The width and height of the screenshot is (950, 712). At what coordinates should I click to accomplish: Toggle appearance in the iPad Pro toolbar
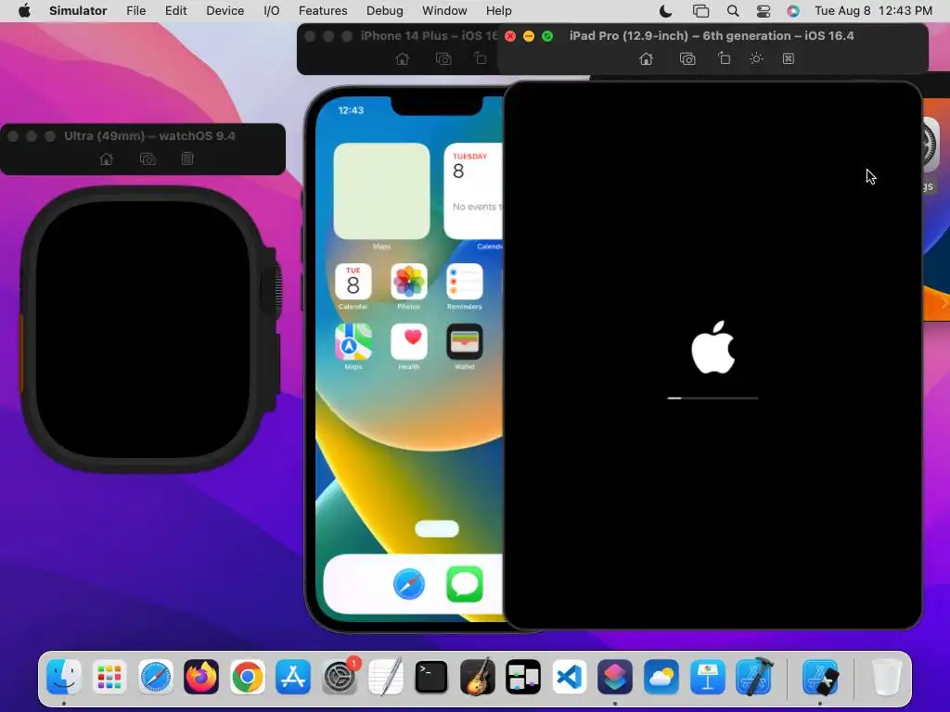coord(756,58)
